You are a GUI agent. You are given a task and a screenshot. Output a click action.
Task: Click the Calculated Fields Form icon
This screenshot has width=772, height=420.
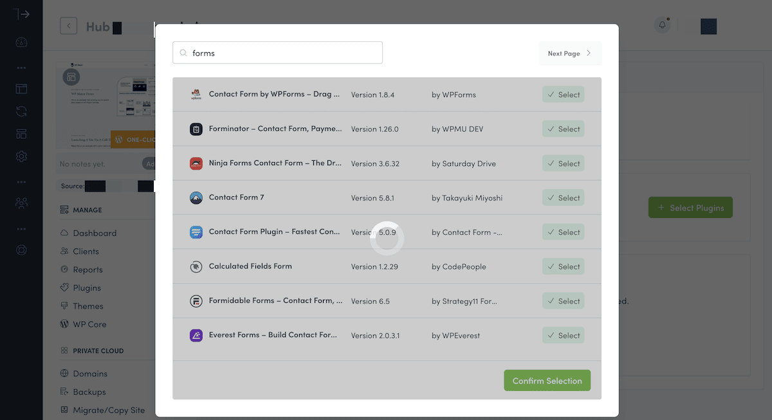[196, 267]
